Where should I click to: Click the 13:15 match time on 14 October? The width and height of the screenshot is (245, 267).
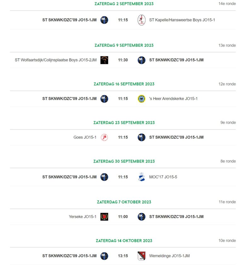pyautogui.click(x=123, y=256)
